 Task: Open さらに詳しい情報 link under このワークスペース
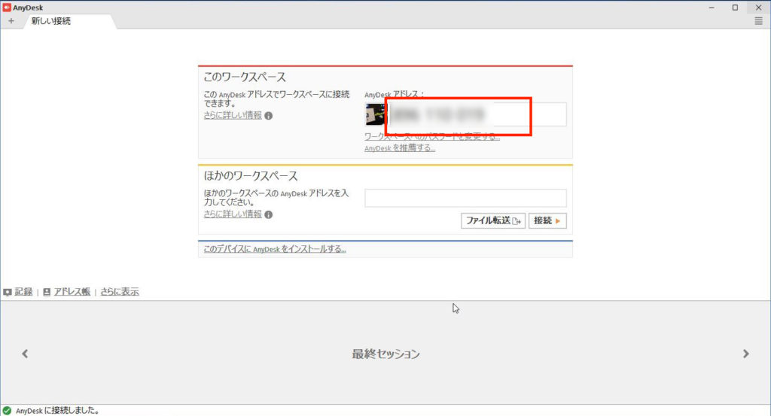(x=233, y=115)
